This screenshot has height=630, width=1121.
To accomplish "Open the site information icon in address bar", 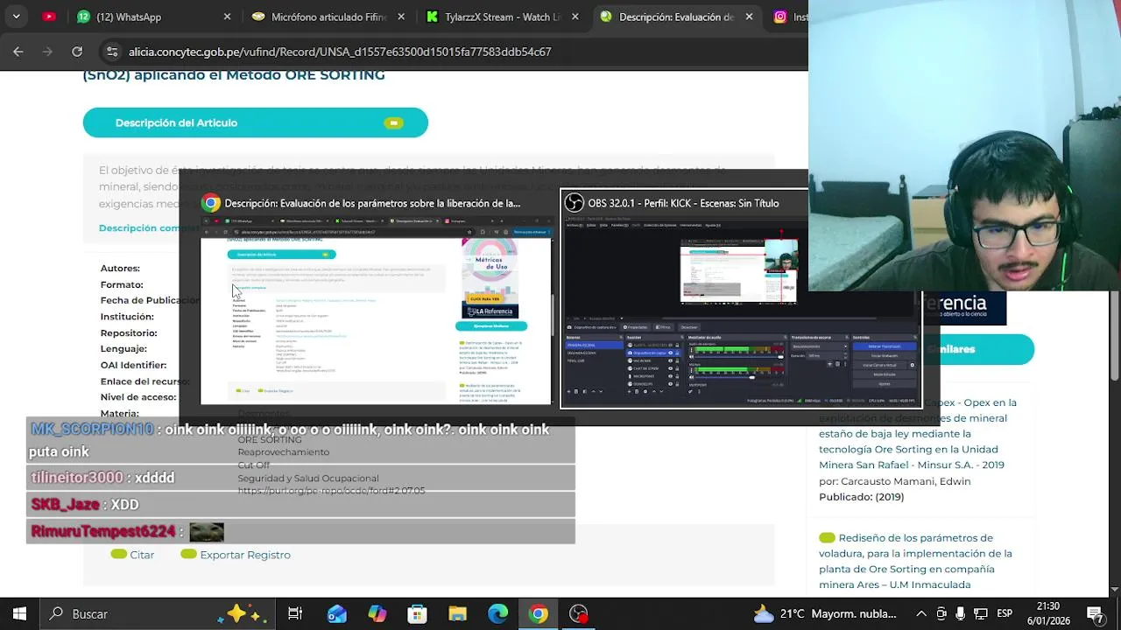I will [110, 52].
